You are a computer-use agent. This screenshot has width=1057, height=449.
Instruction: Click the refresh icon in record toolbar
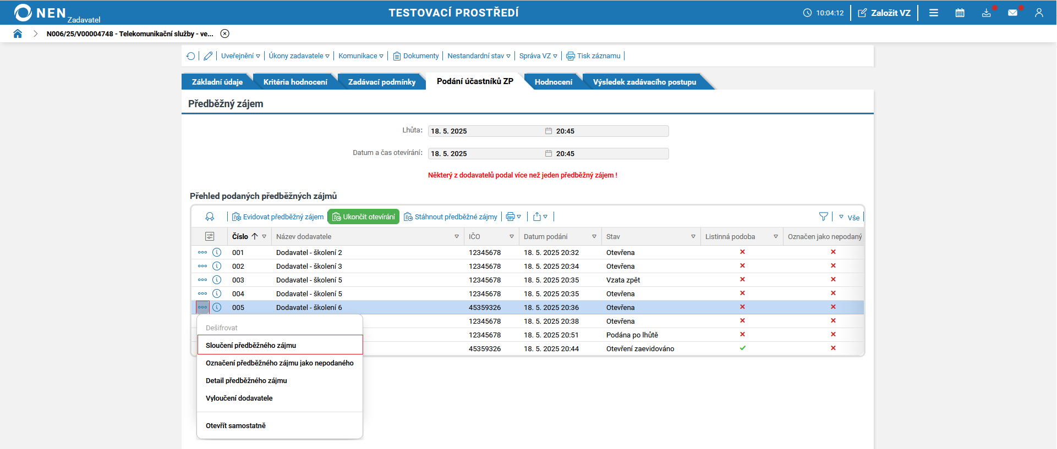point(190,56)
